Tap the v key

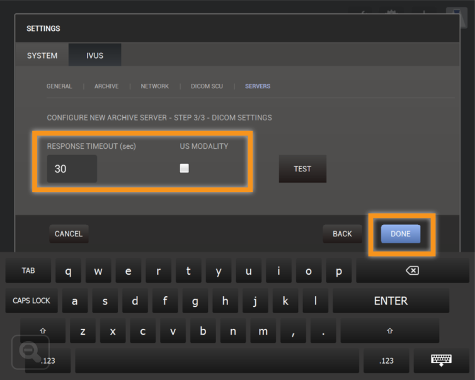(x=173, y=331)
